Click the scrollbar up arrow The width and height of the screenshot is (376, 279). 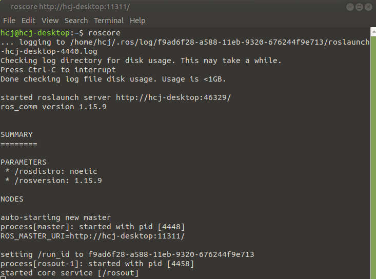pos(373,32)
